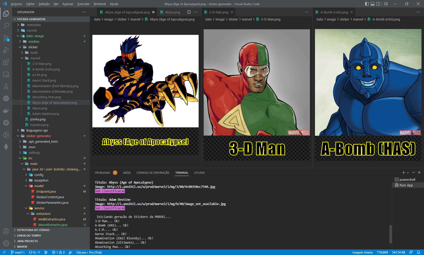The height and width of the screenshot is (255, 424).
Task: Open Source Control view with badge
Action: (x=6, y=38)
